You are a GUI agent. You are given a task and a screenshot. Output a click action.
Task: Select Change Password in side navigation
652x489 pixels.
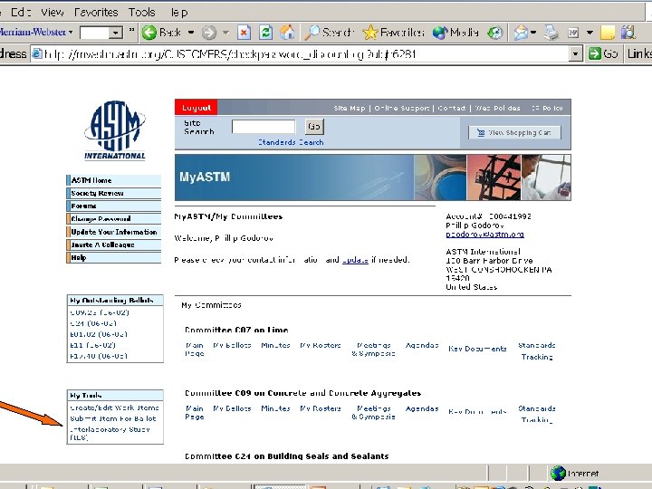pyautogui.click(x=114, y=219)
